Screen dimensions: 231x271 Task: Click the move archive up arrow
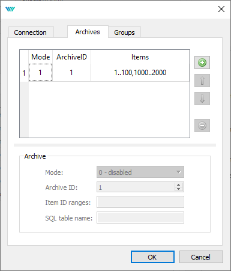(202, 81)
